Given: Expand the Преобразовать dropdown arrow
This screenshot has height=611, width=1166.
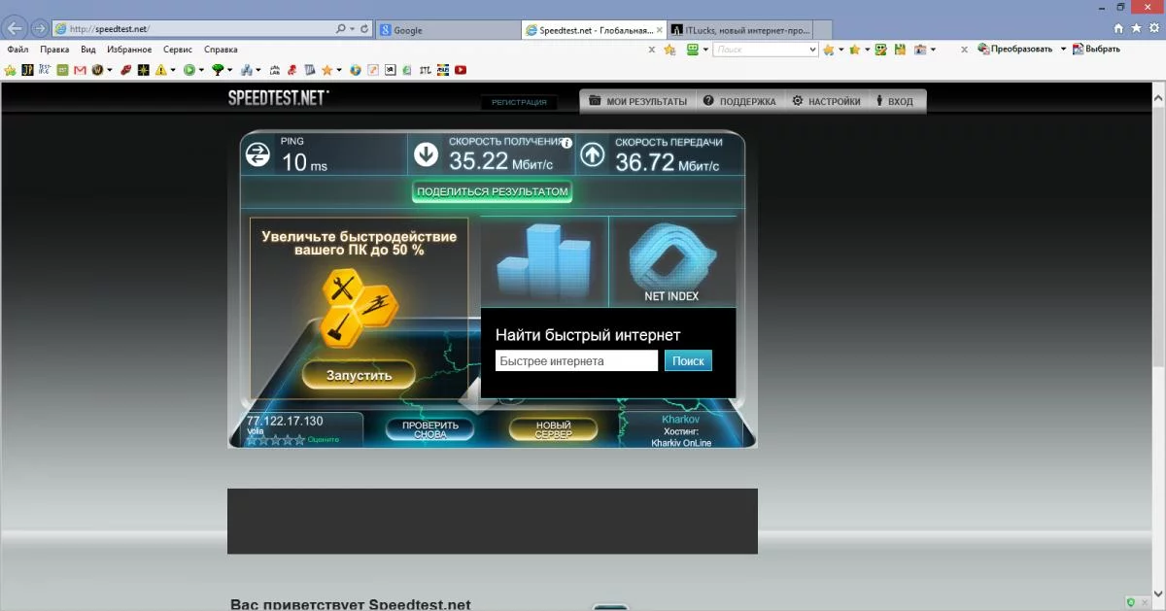Looking at the screenshot, I should pos(1063,49).
